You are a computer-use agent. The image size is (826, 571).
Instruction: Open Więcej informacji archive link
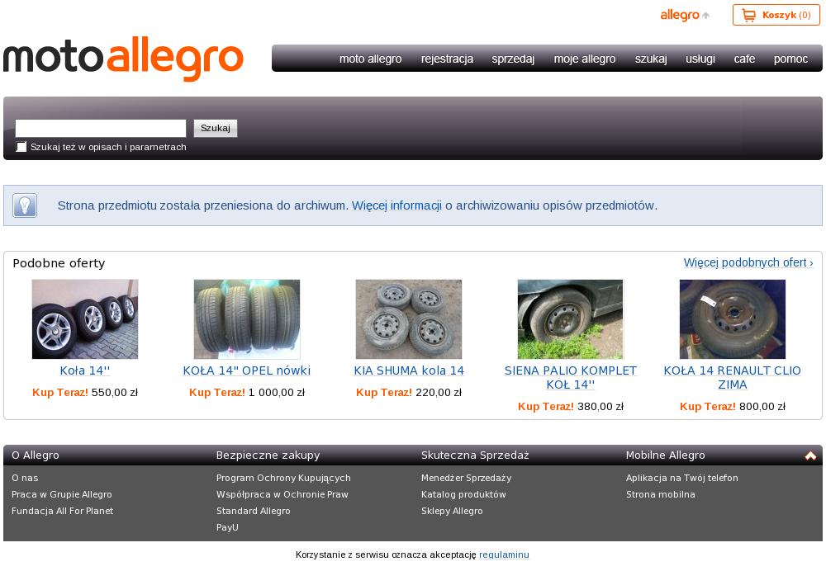point(396,205)
